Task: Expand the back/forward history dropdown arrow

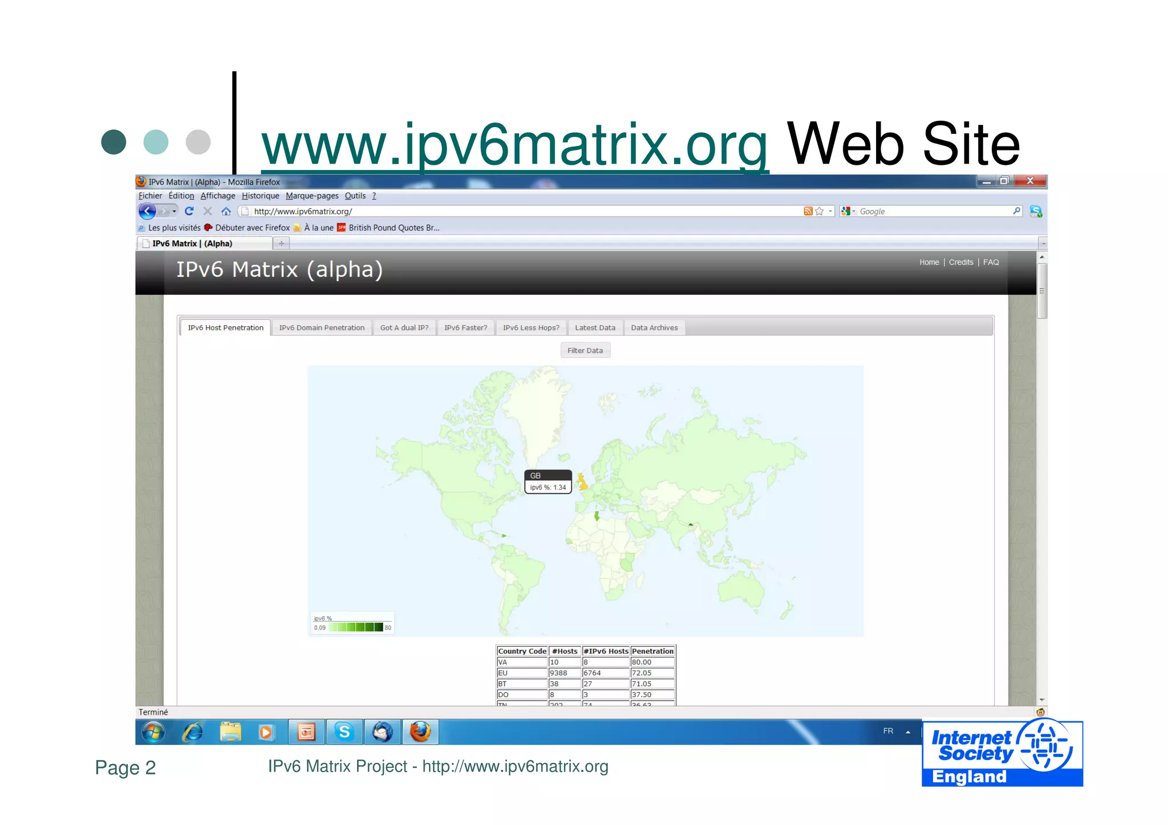Action: [175, 212]
